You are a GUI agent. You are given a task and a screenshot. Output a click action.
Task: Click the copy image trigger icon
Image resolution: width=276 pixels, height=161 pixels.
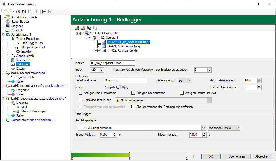89,28
